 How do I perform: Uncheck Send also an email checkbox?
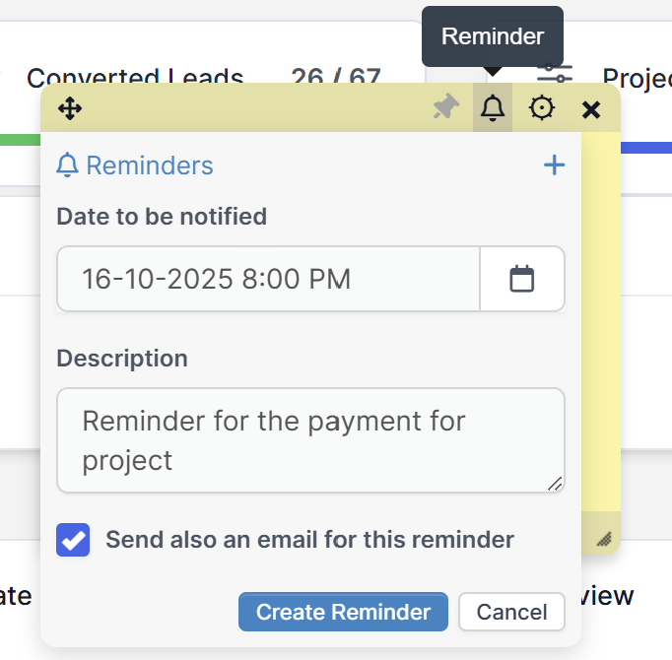[x=74, y=540]
